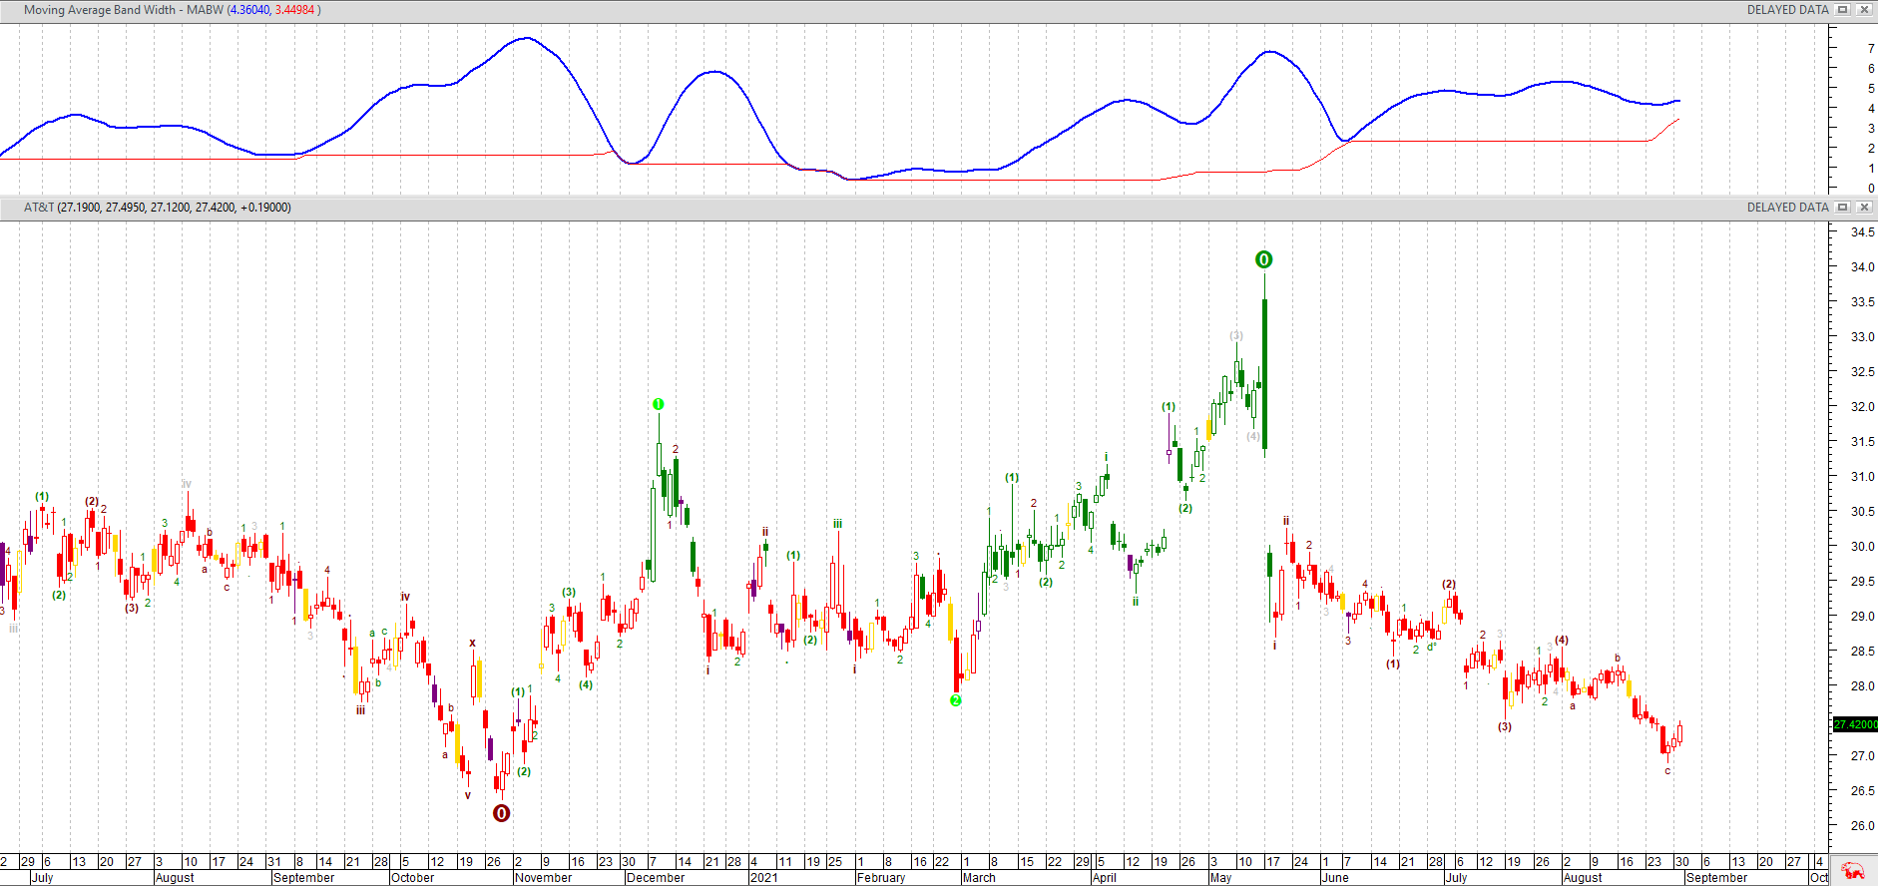Viewport: 1878px width, 886px height.
Task: Click the AT&T chart title text
Action: pyautogui.click(x=157, y=208)
